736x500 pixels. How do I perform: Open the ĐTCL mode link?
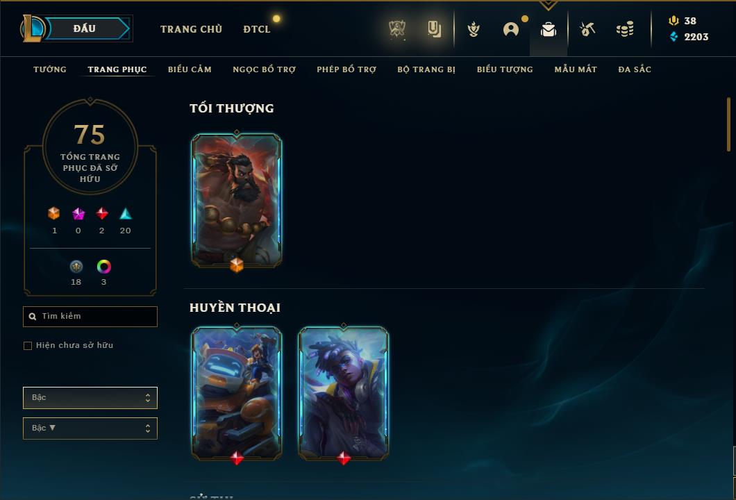[x=257, y=29]
